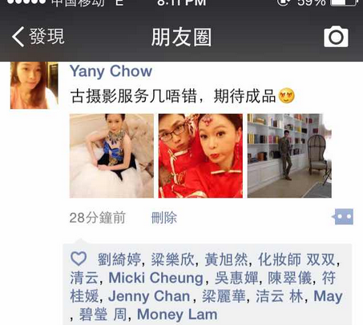Delete the post via 刪除
Screen dimensions: 363x325
pos(163,218)
